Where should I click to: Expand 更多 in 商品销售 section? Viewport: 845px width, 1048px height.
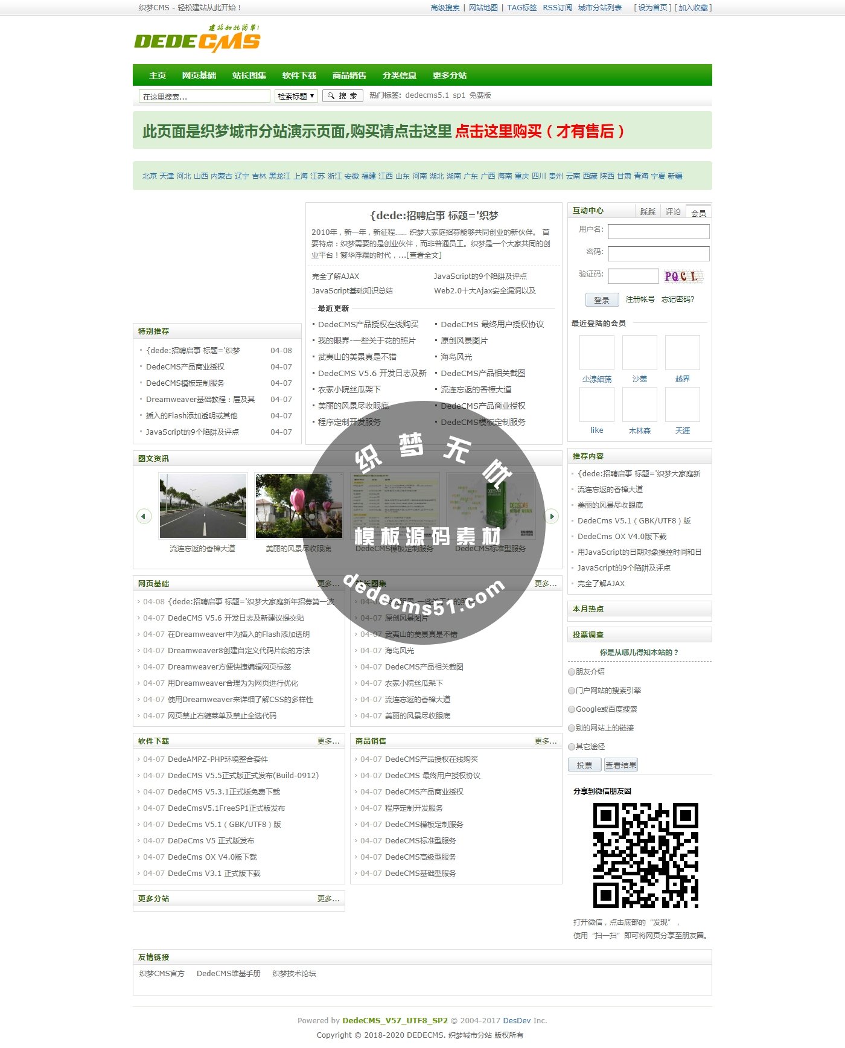click(x=546, y=741)
